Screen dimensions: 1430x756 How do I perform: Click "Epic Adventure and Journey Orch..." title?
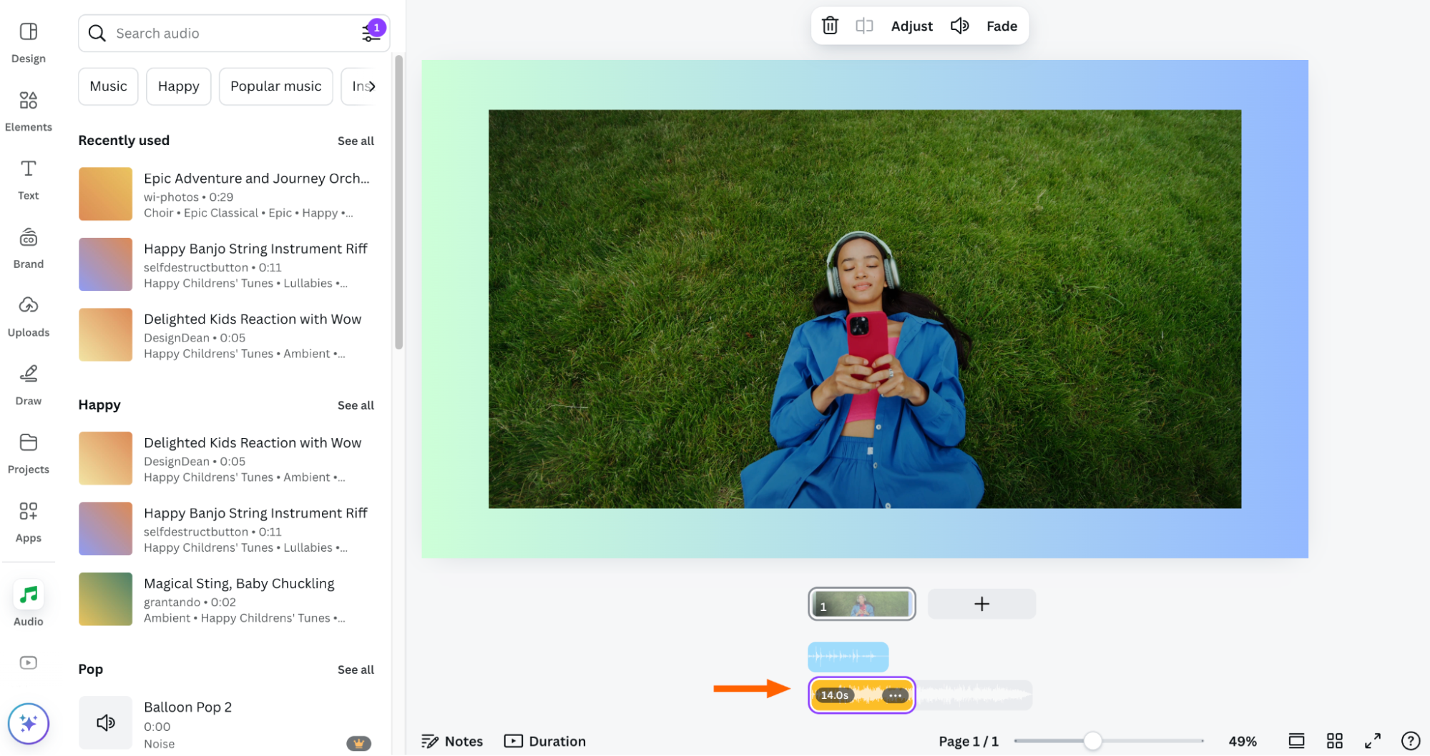(x=256, y=179)
